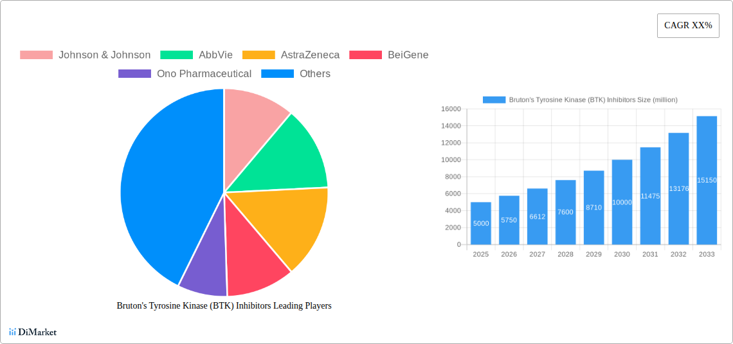The height and width of the screenshot is (344, 733).
Task: Select the 2031 bar labeled 11475
Action: [x=650, y=195]
